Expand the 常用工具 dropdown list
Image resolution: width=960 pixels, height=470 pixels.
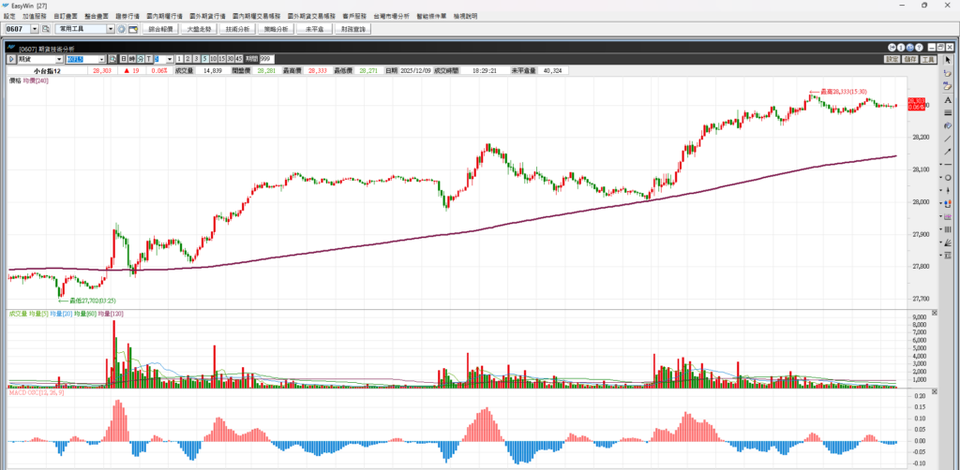tap(111, 29)
